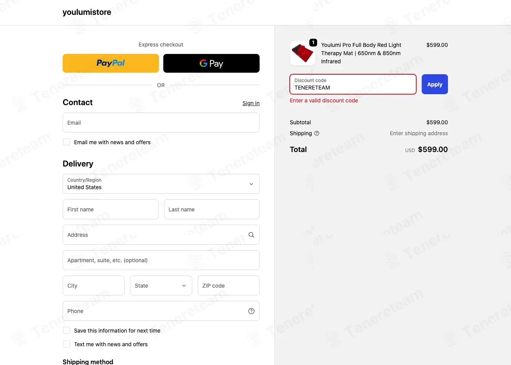
Task: Enable Email me with news and offers
Action: pos(67,142)
